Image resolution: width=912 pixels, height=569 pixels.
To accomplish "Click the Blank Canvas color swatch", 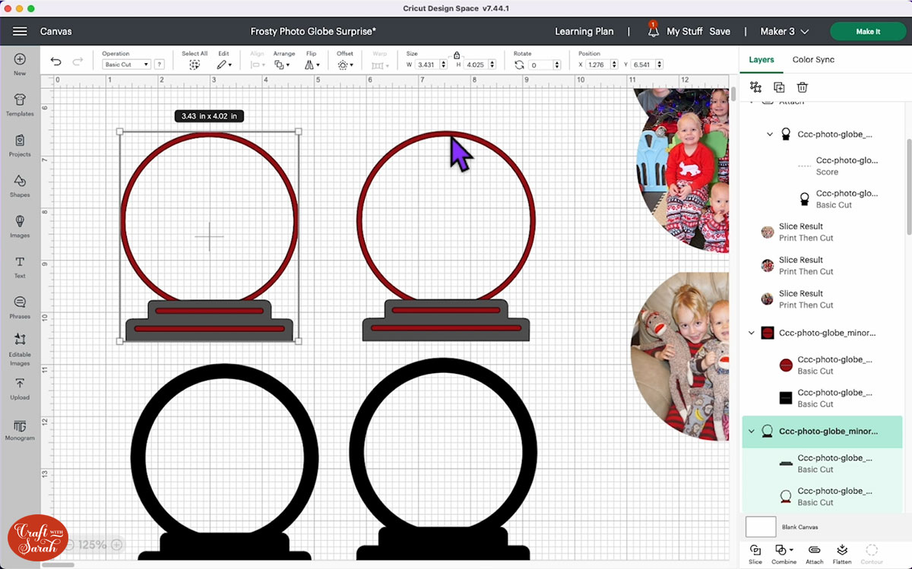I will click(x=761, y=526).
